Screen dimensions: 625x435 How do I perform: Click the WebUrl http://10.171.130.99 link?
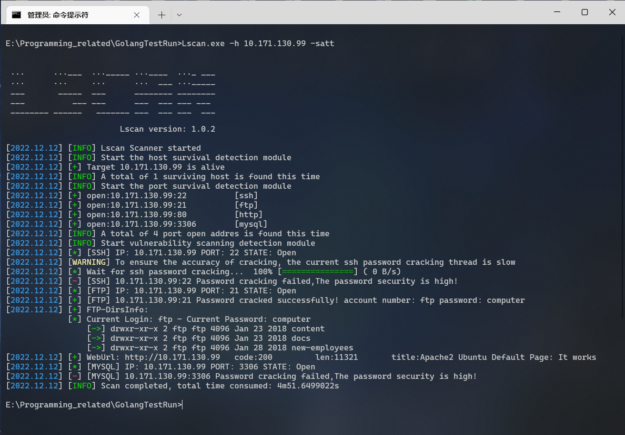pos(172,357)
